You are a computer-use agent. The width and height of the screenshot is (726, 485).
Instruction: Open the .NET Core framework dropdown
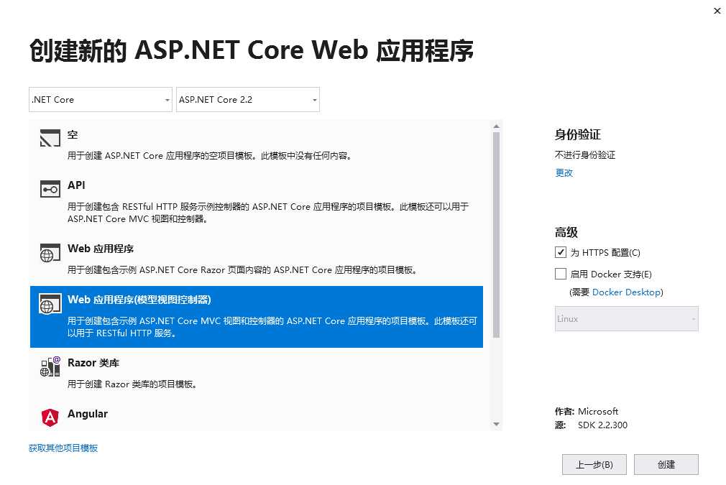(101, 99)
